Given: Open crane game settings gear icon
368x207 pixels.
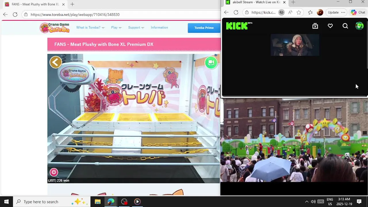Looking at the screenshot, I should [x=54, y=172].
